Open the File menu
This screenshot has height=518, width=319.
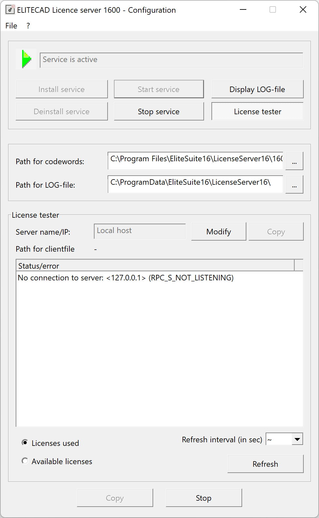pyautogui.click(x=11, y=26)
